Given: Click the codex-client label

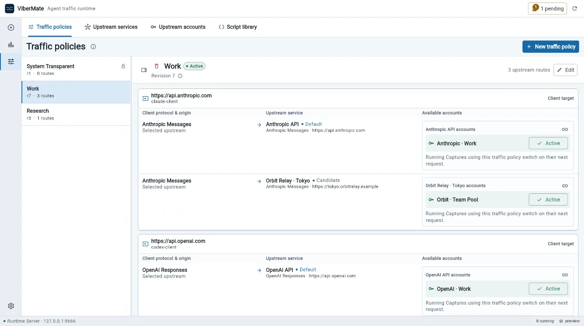Looking at the screenshot, I should 164,247.
